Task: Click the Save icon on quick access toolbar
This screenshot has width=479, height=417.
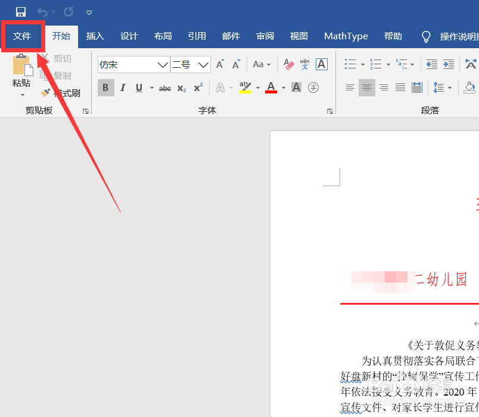Action: tap(21, 11)
